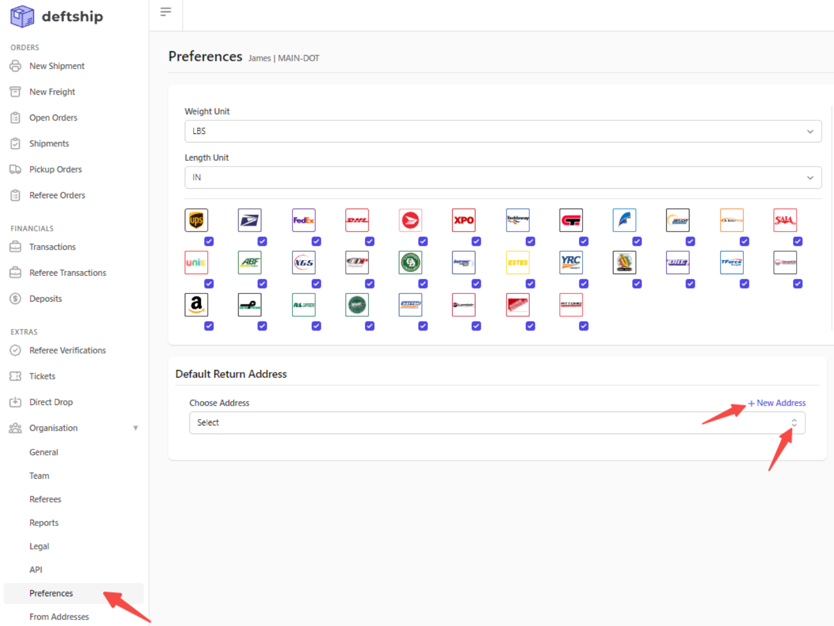The image size is (834, 626).
Task: Click the wallet icon beside Transactions
Action: 16,247
